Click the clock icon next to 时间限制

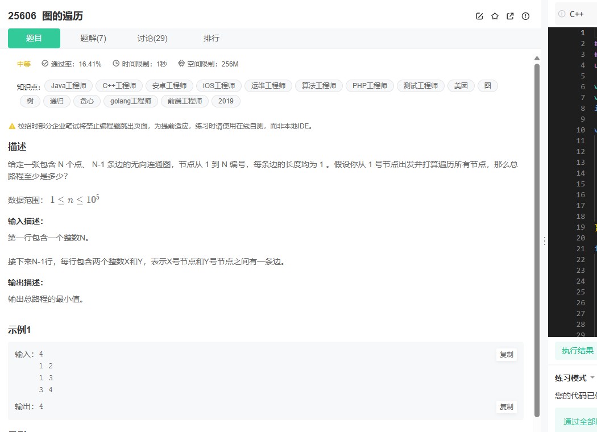click(115, 64)
